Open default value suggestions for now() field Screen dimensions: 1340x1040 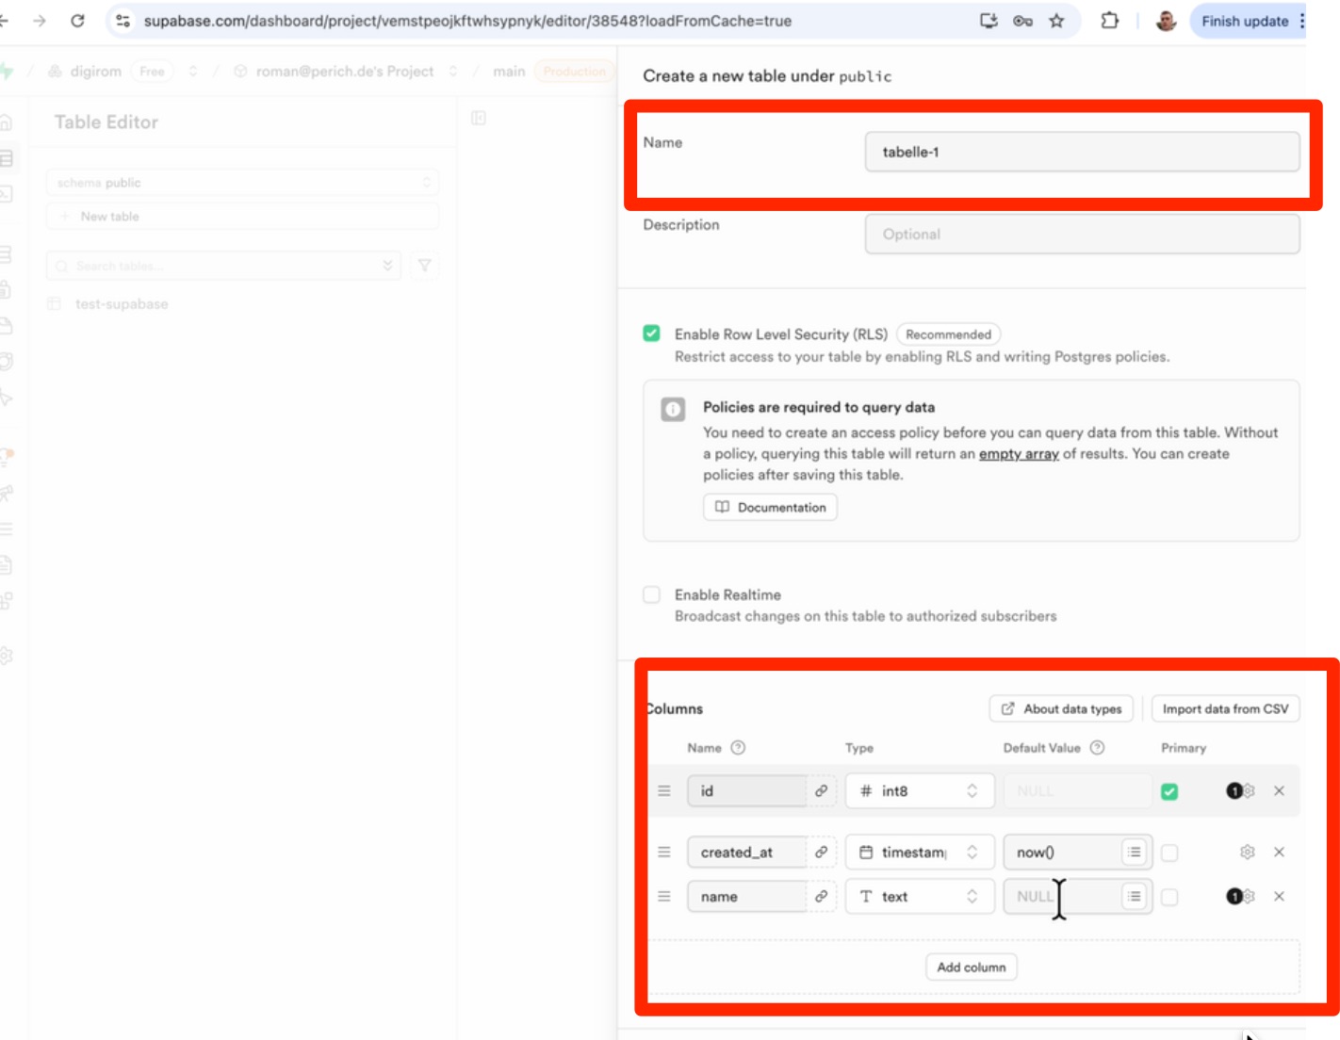click(x=1134, y=853)
